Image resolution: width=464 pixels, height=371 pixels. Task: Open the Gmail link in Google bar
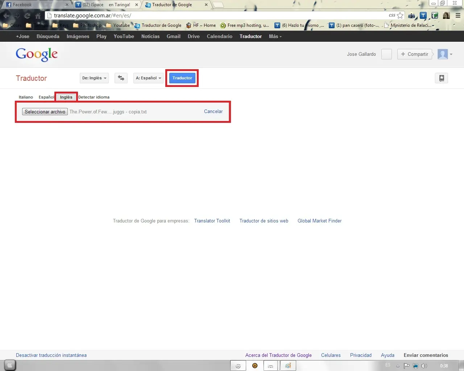click(174, 36)
